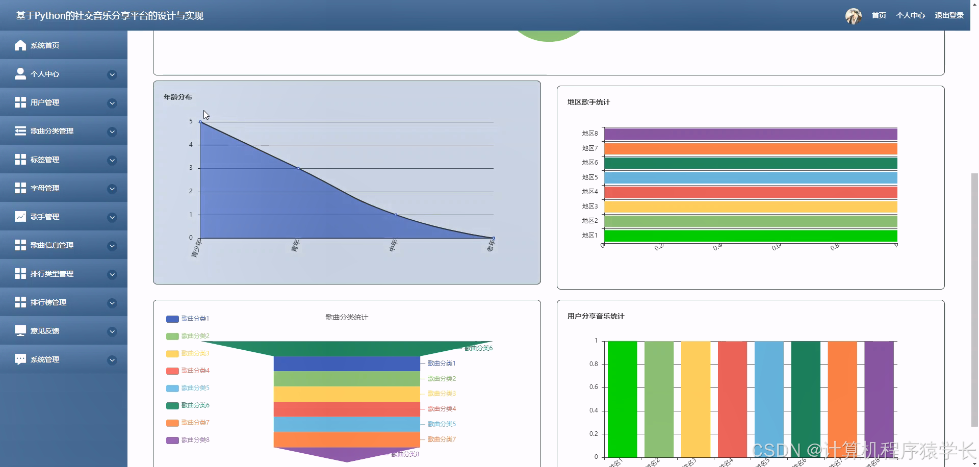
Task: Expand the 歌手管理 chevron arrow
Action: pyautogui.click(x=112, y=218)
